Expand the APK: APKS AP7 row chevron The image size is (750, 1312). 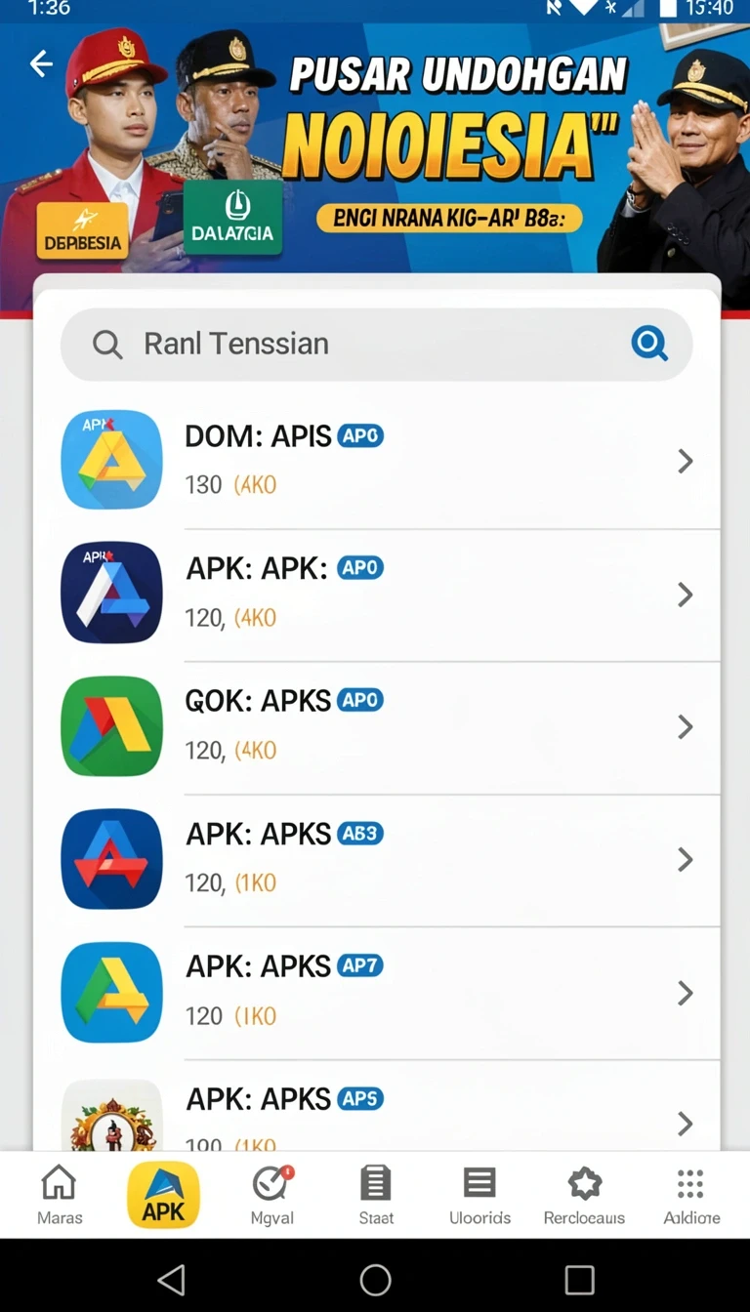[x=686, y=993]
